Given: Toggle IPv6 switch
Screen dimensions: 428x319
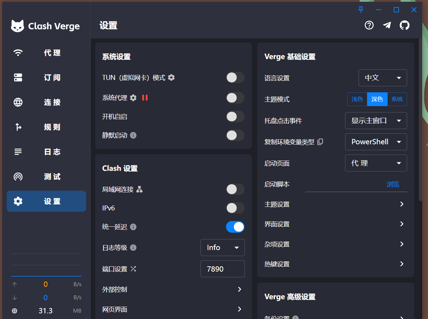Looking at the screenshot, I should (235, 208).
